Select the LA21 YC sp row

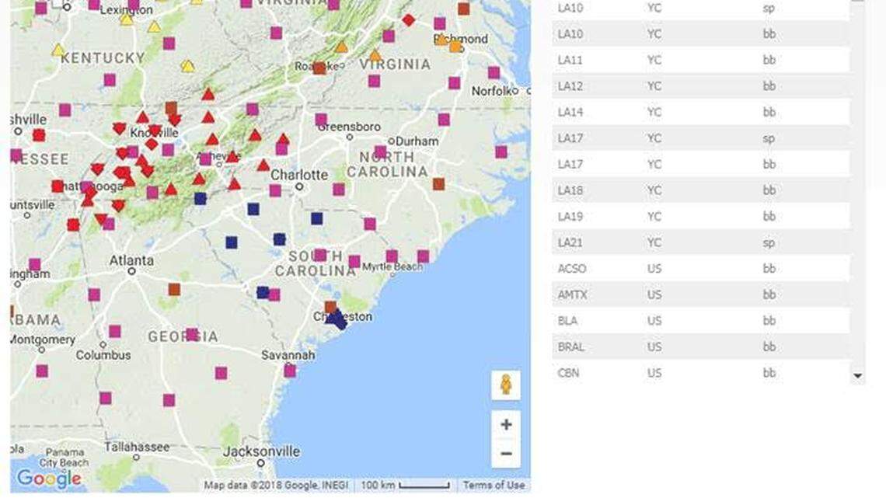(699, 242)
